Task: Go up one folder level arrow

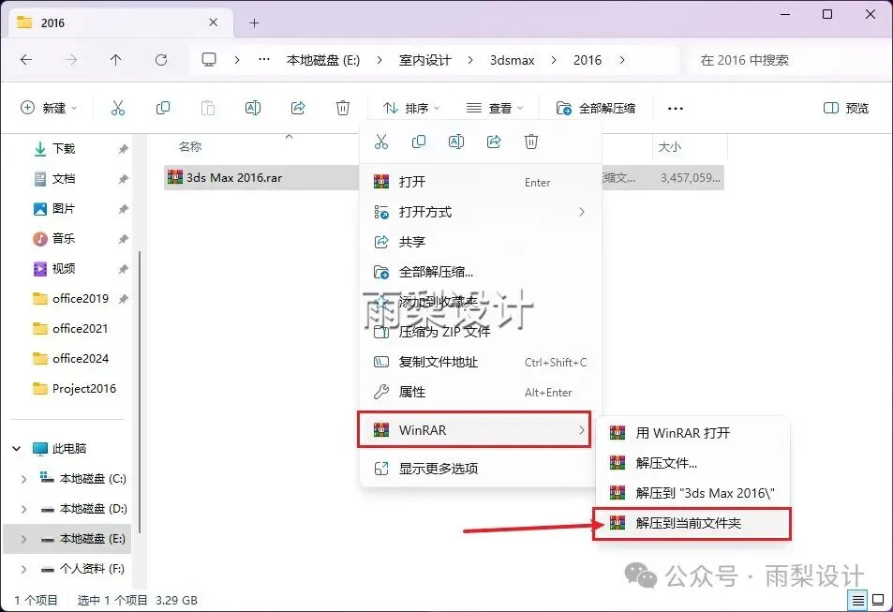Action: click(x=115, y=60)
